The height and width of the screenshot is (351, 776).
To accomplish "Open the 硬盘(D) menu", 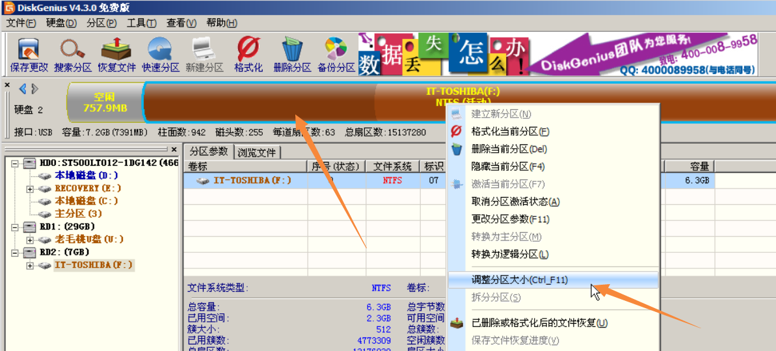I will click(61, 23).
